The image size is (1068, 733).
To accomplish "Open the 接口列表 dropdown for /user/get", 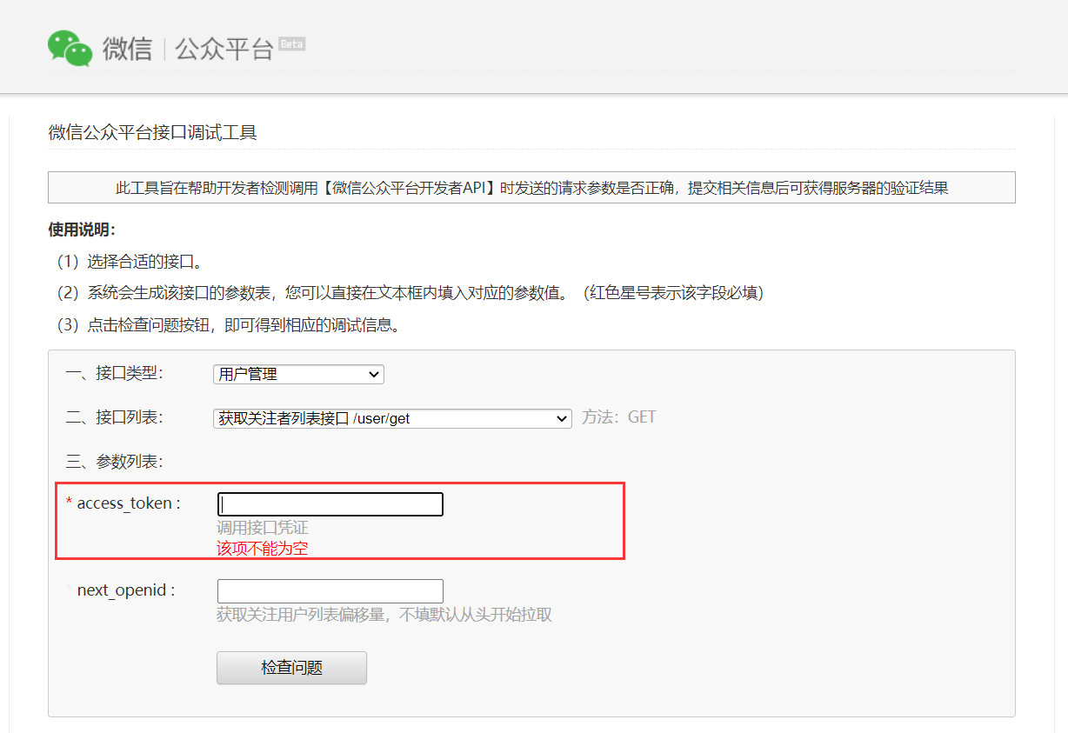I will (x=392, y=418).
